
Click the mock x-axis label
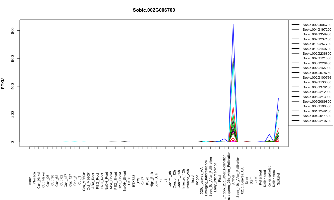[30, 181]
